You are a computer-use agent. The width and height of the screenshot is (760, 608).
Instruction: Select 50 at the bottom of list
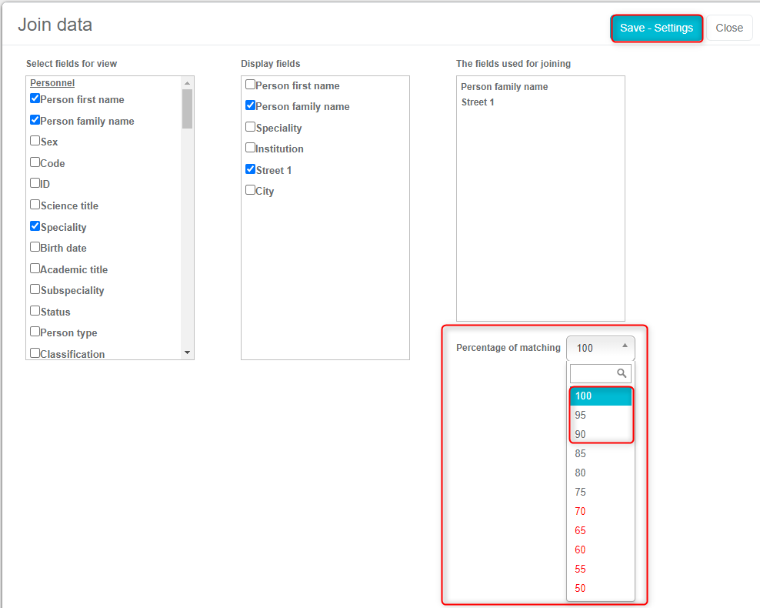tap(581, 588)
